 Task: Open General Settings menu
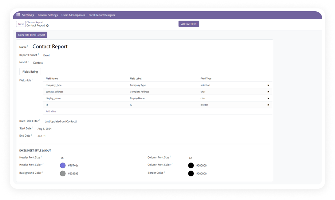(x=48, y=15)
